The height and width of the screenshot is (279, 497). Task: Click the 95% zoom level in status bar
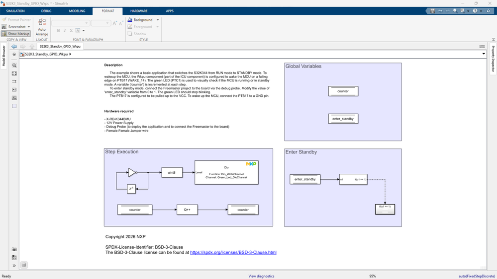(x=373, y=276)
